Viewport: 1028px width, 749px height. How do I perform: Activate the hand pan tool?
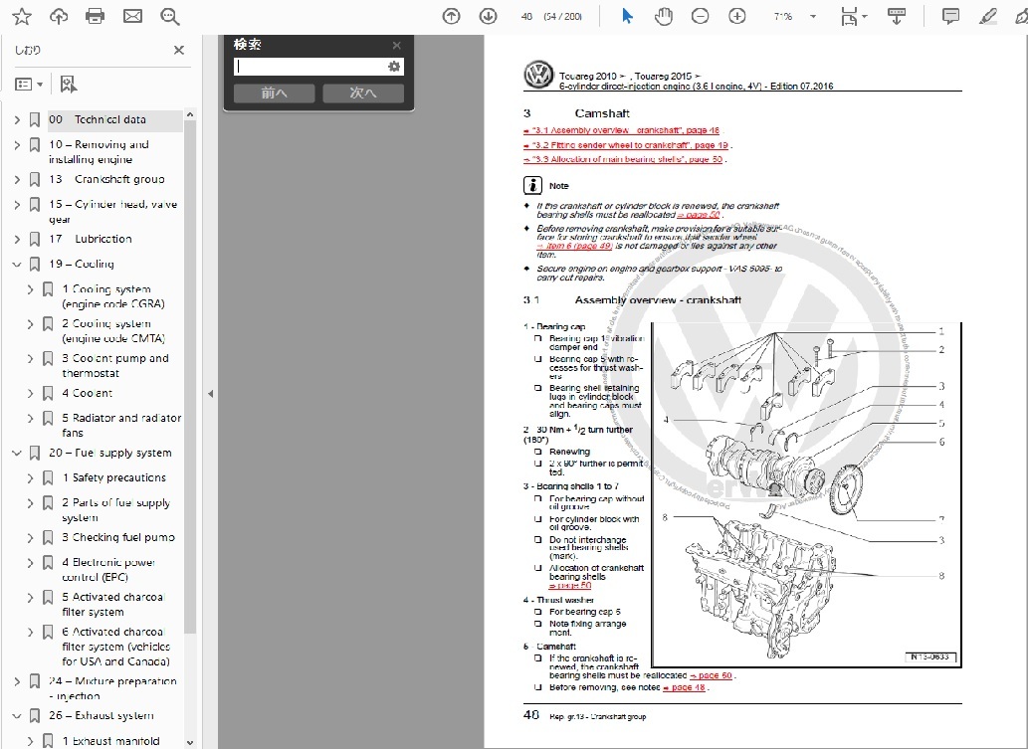(x=664, y=16)
